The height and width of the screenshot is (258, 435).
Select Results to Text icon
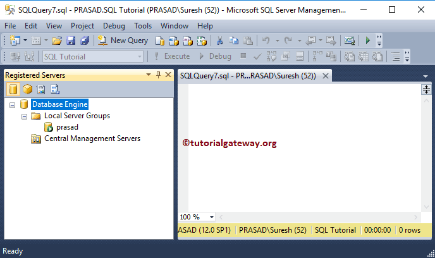click(350, 56)
